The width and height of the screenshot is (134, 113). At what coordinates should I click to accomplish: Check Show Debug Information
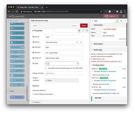click(x=33, y=94)
